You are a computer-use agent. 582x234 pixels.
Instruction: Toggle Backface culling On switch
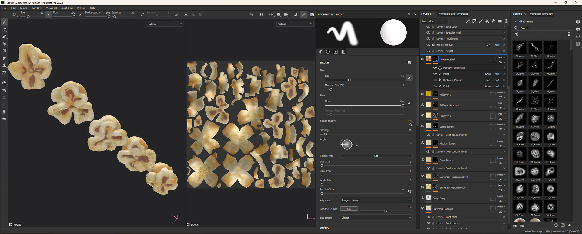coord(349,209)
